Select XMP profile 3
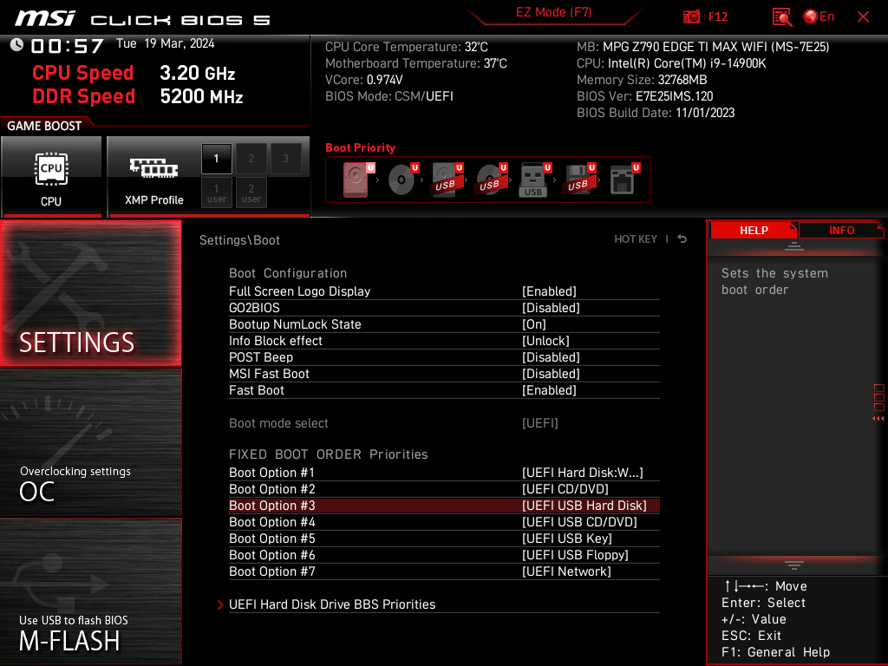The image size is (888, 666). (285, 159)
